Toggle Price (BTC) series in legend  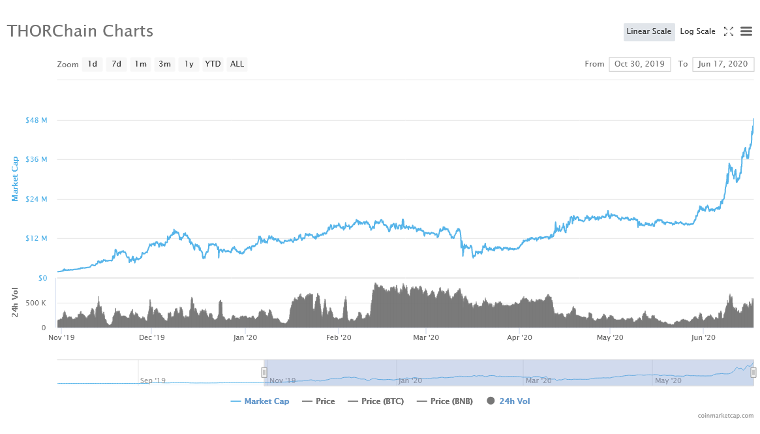point(376,401)
